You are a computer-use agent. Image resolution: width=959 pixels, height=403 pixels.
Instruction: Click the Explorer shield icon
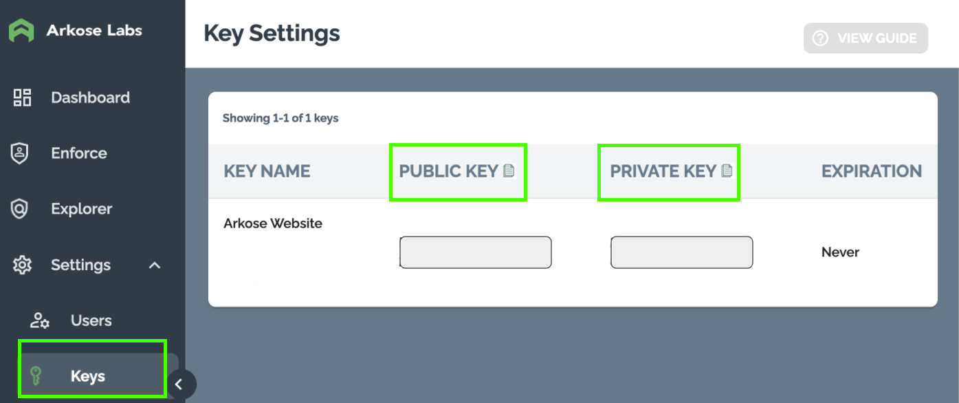click(x=20, y=209)
